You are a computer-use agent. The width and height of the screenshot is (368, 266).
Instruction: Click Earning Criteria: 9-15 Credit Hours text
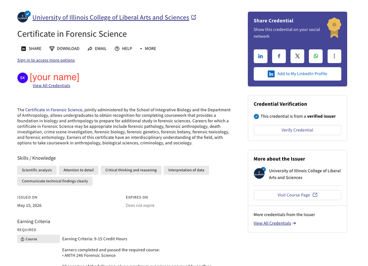point(95,239)
